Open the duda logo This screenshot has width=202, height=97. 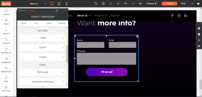[6, 4]
